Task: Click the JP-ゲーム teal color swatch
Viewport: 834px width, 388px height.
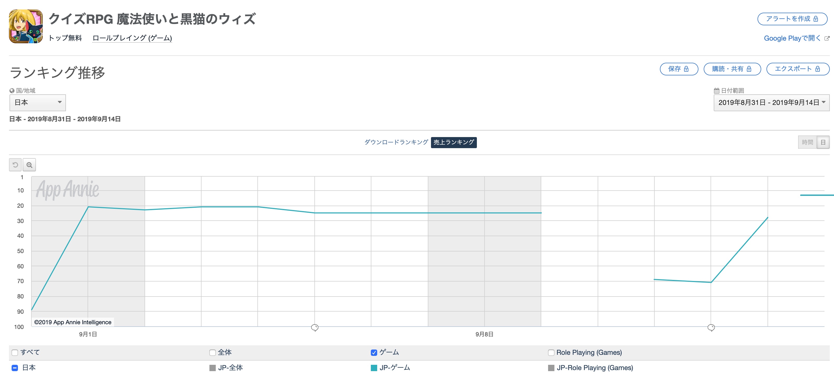Action: tap(374, 368)
